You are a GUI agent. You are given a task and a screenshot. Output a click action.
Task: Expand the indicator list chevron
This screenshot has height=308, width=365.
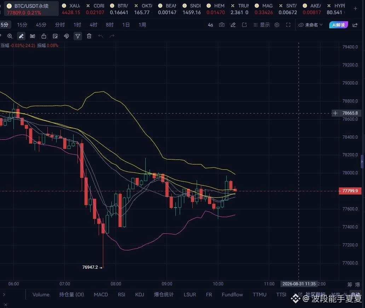click(x=4, y=295)
